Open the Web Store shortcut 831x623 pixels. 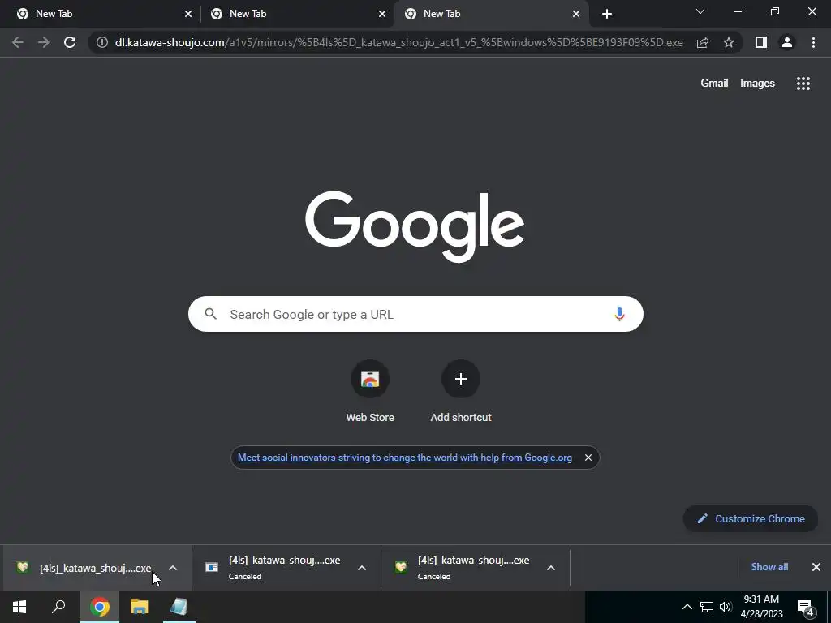[370, 391]
